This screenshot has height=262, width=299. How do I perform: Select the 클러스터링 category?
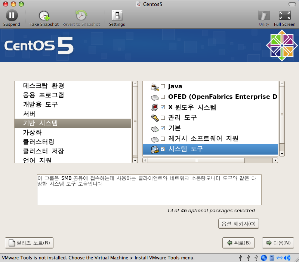(73, 142)
